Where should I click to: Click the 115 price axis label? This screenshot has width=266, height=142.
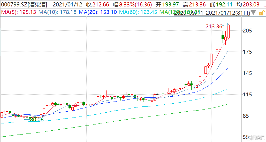tap(247, 95)
